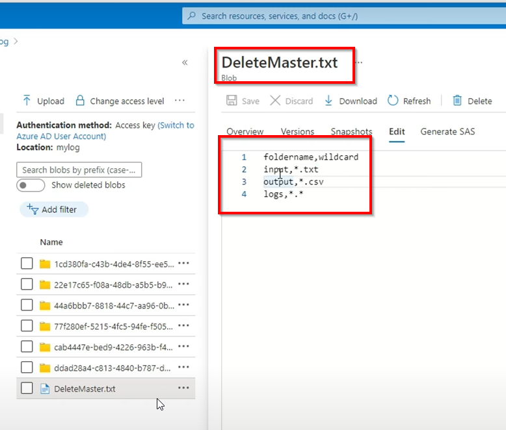The width and height of the screenshot is (506, 430).
Task: Check the box for folder 1cd380fa-c43b-4de4-8f55
Action: tap(27, 263)
